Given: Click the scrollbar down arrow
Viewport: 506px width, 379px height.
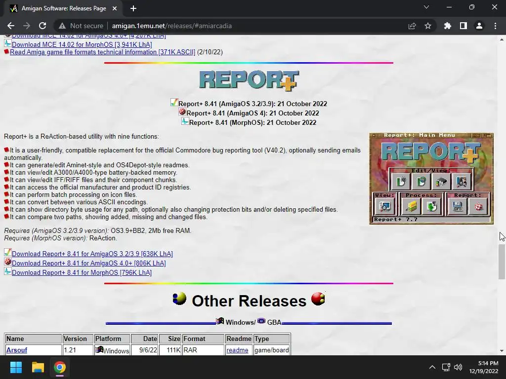Looking at the screenshot, I should tap(502, 351).
